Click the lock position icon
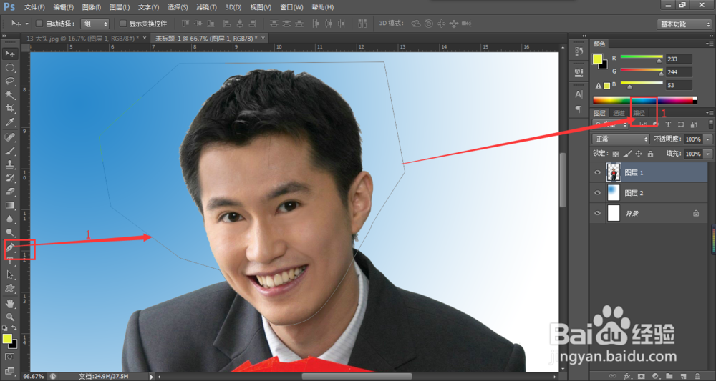The height and width of the screenshot is (381, 716). pyautogui.click(x=639, y=154)
